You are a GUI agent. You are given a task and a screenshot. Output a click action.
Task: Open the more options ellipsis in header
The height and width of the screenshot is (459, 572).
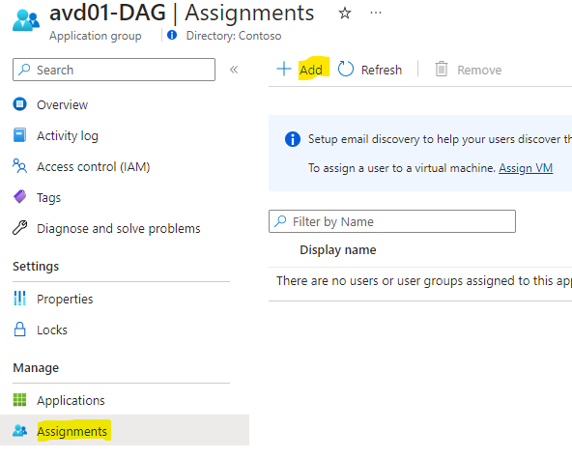[375, 14]
